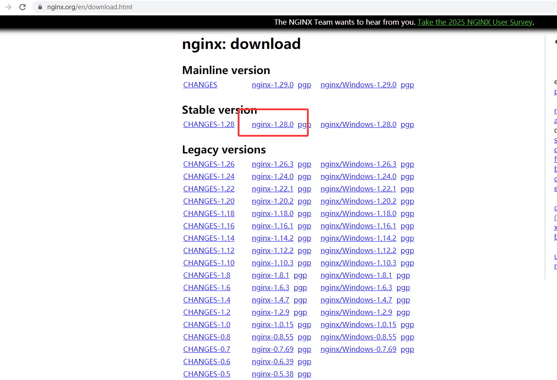Download nginx-1.26.3 legacy source

[x=273, y=164]
